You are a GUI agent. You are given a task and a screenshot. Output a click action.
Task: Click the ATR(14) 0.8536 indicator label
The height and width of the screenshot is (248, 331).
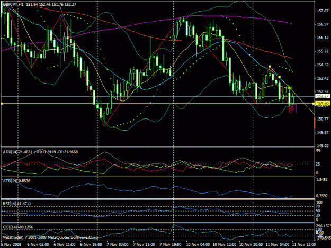click(16, 181)
